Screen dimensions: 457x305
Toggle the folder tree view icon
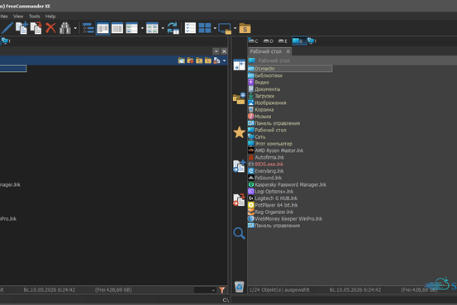coord(88,28)
